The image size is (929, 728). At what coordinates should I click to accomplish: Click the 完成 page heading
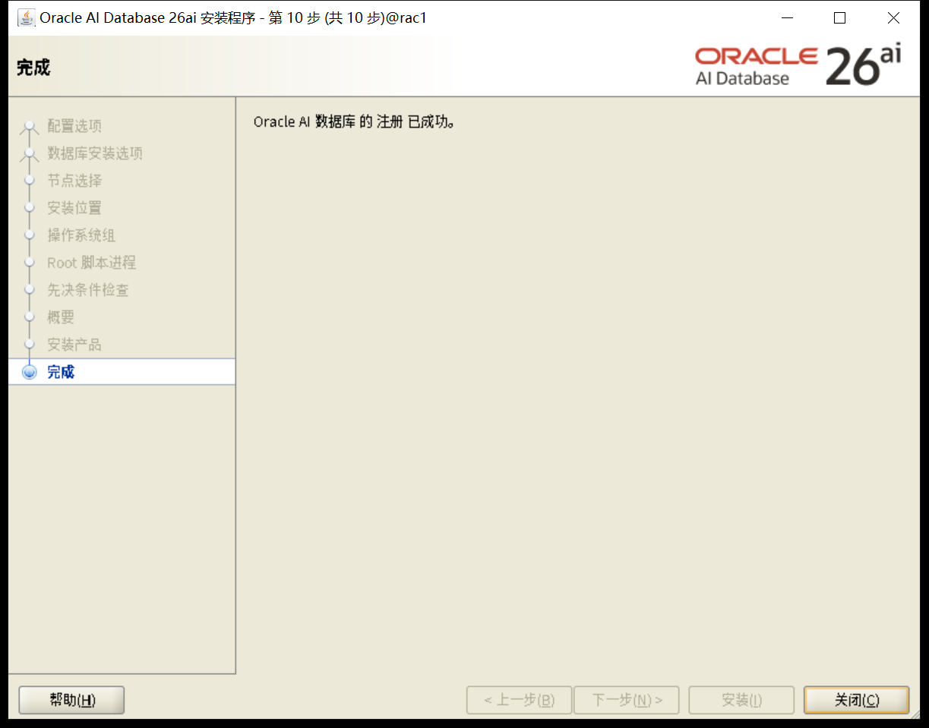[x=33, y=68]
